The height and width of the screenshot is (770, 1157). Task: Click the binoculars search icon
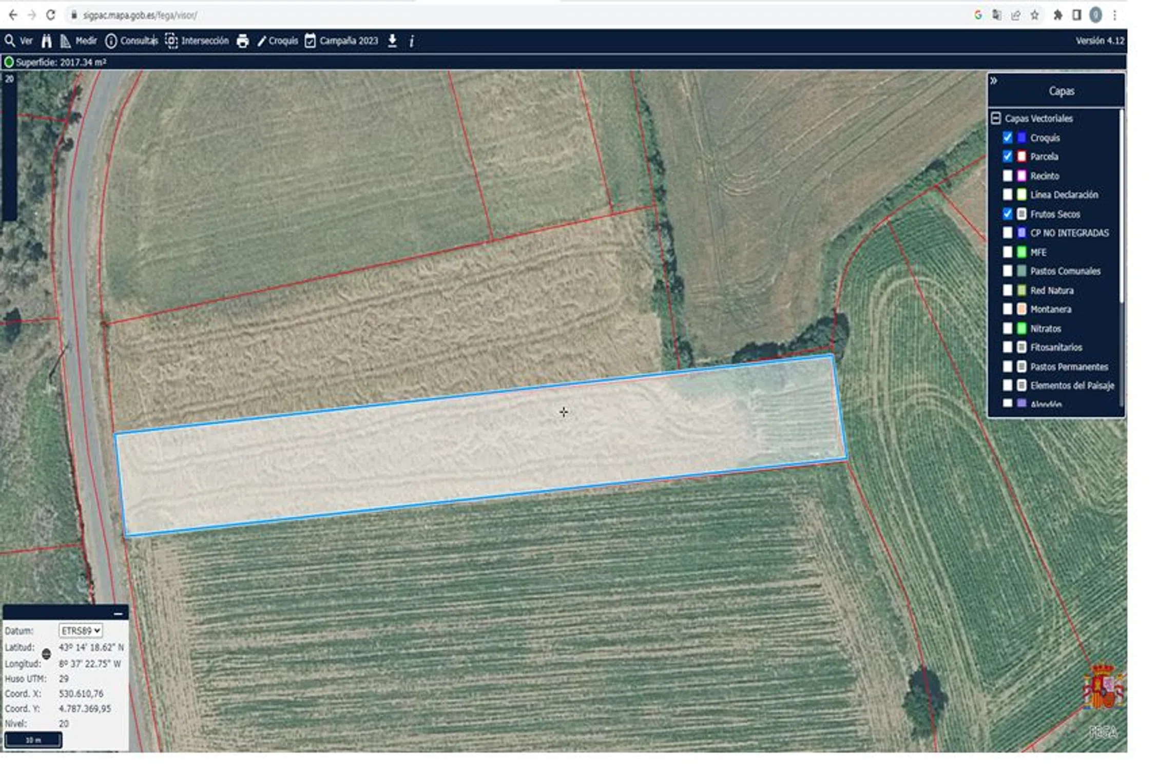coord(47,41)
